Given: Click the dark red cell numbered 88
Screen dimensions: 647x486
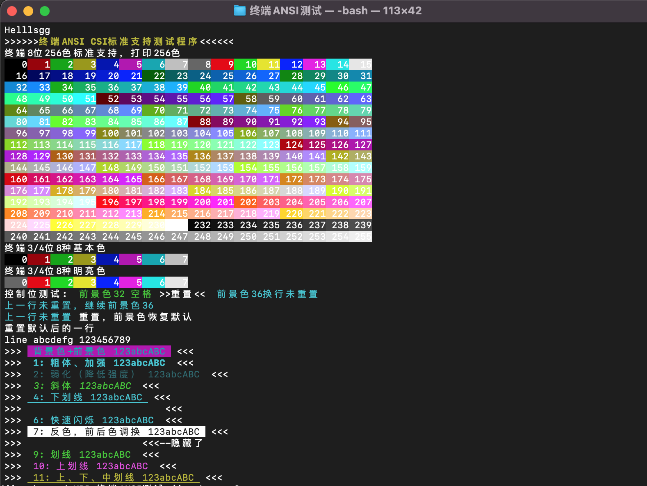Looking at the screenshot, I should [x=200, y=122].
